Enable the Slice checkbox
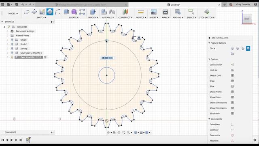259x146 pixels. point(232,86)
